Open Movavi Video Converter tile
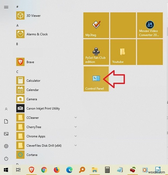 [150, 25]
